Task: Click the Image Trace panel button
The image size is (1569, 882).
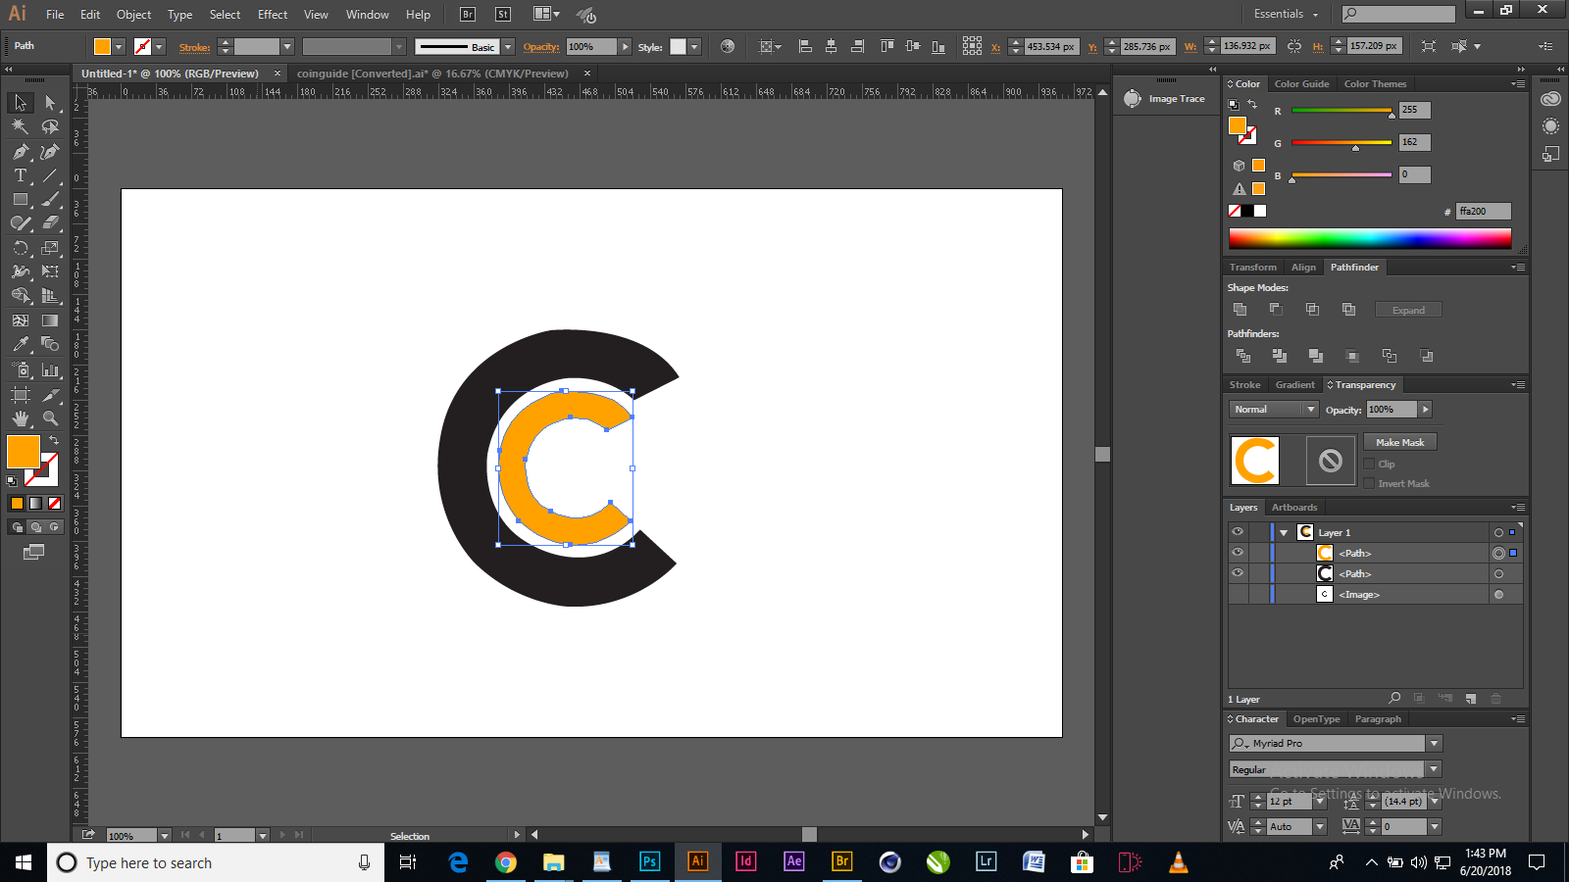Action: [1165, 99]
